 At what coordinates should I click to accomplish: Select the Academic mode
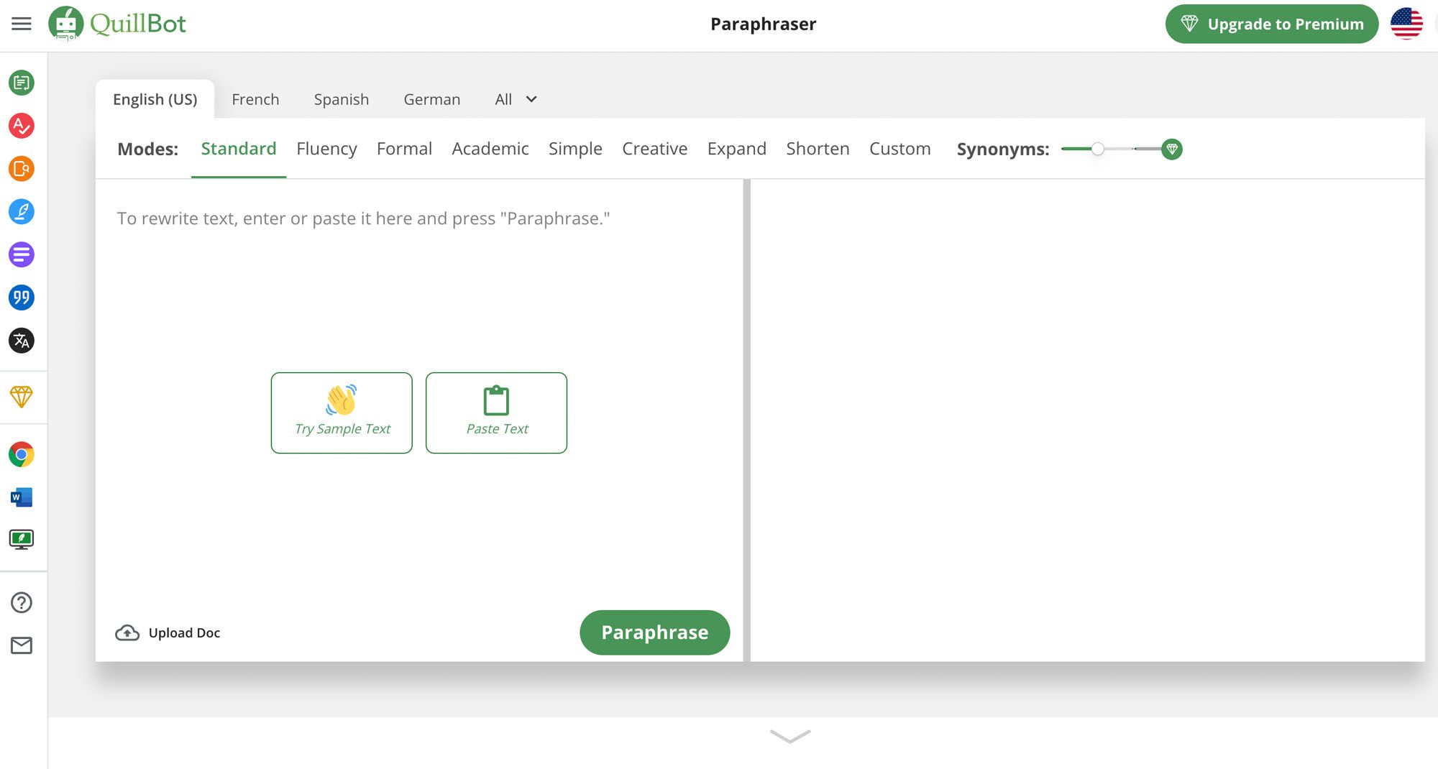[x=490, y=149]
